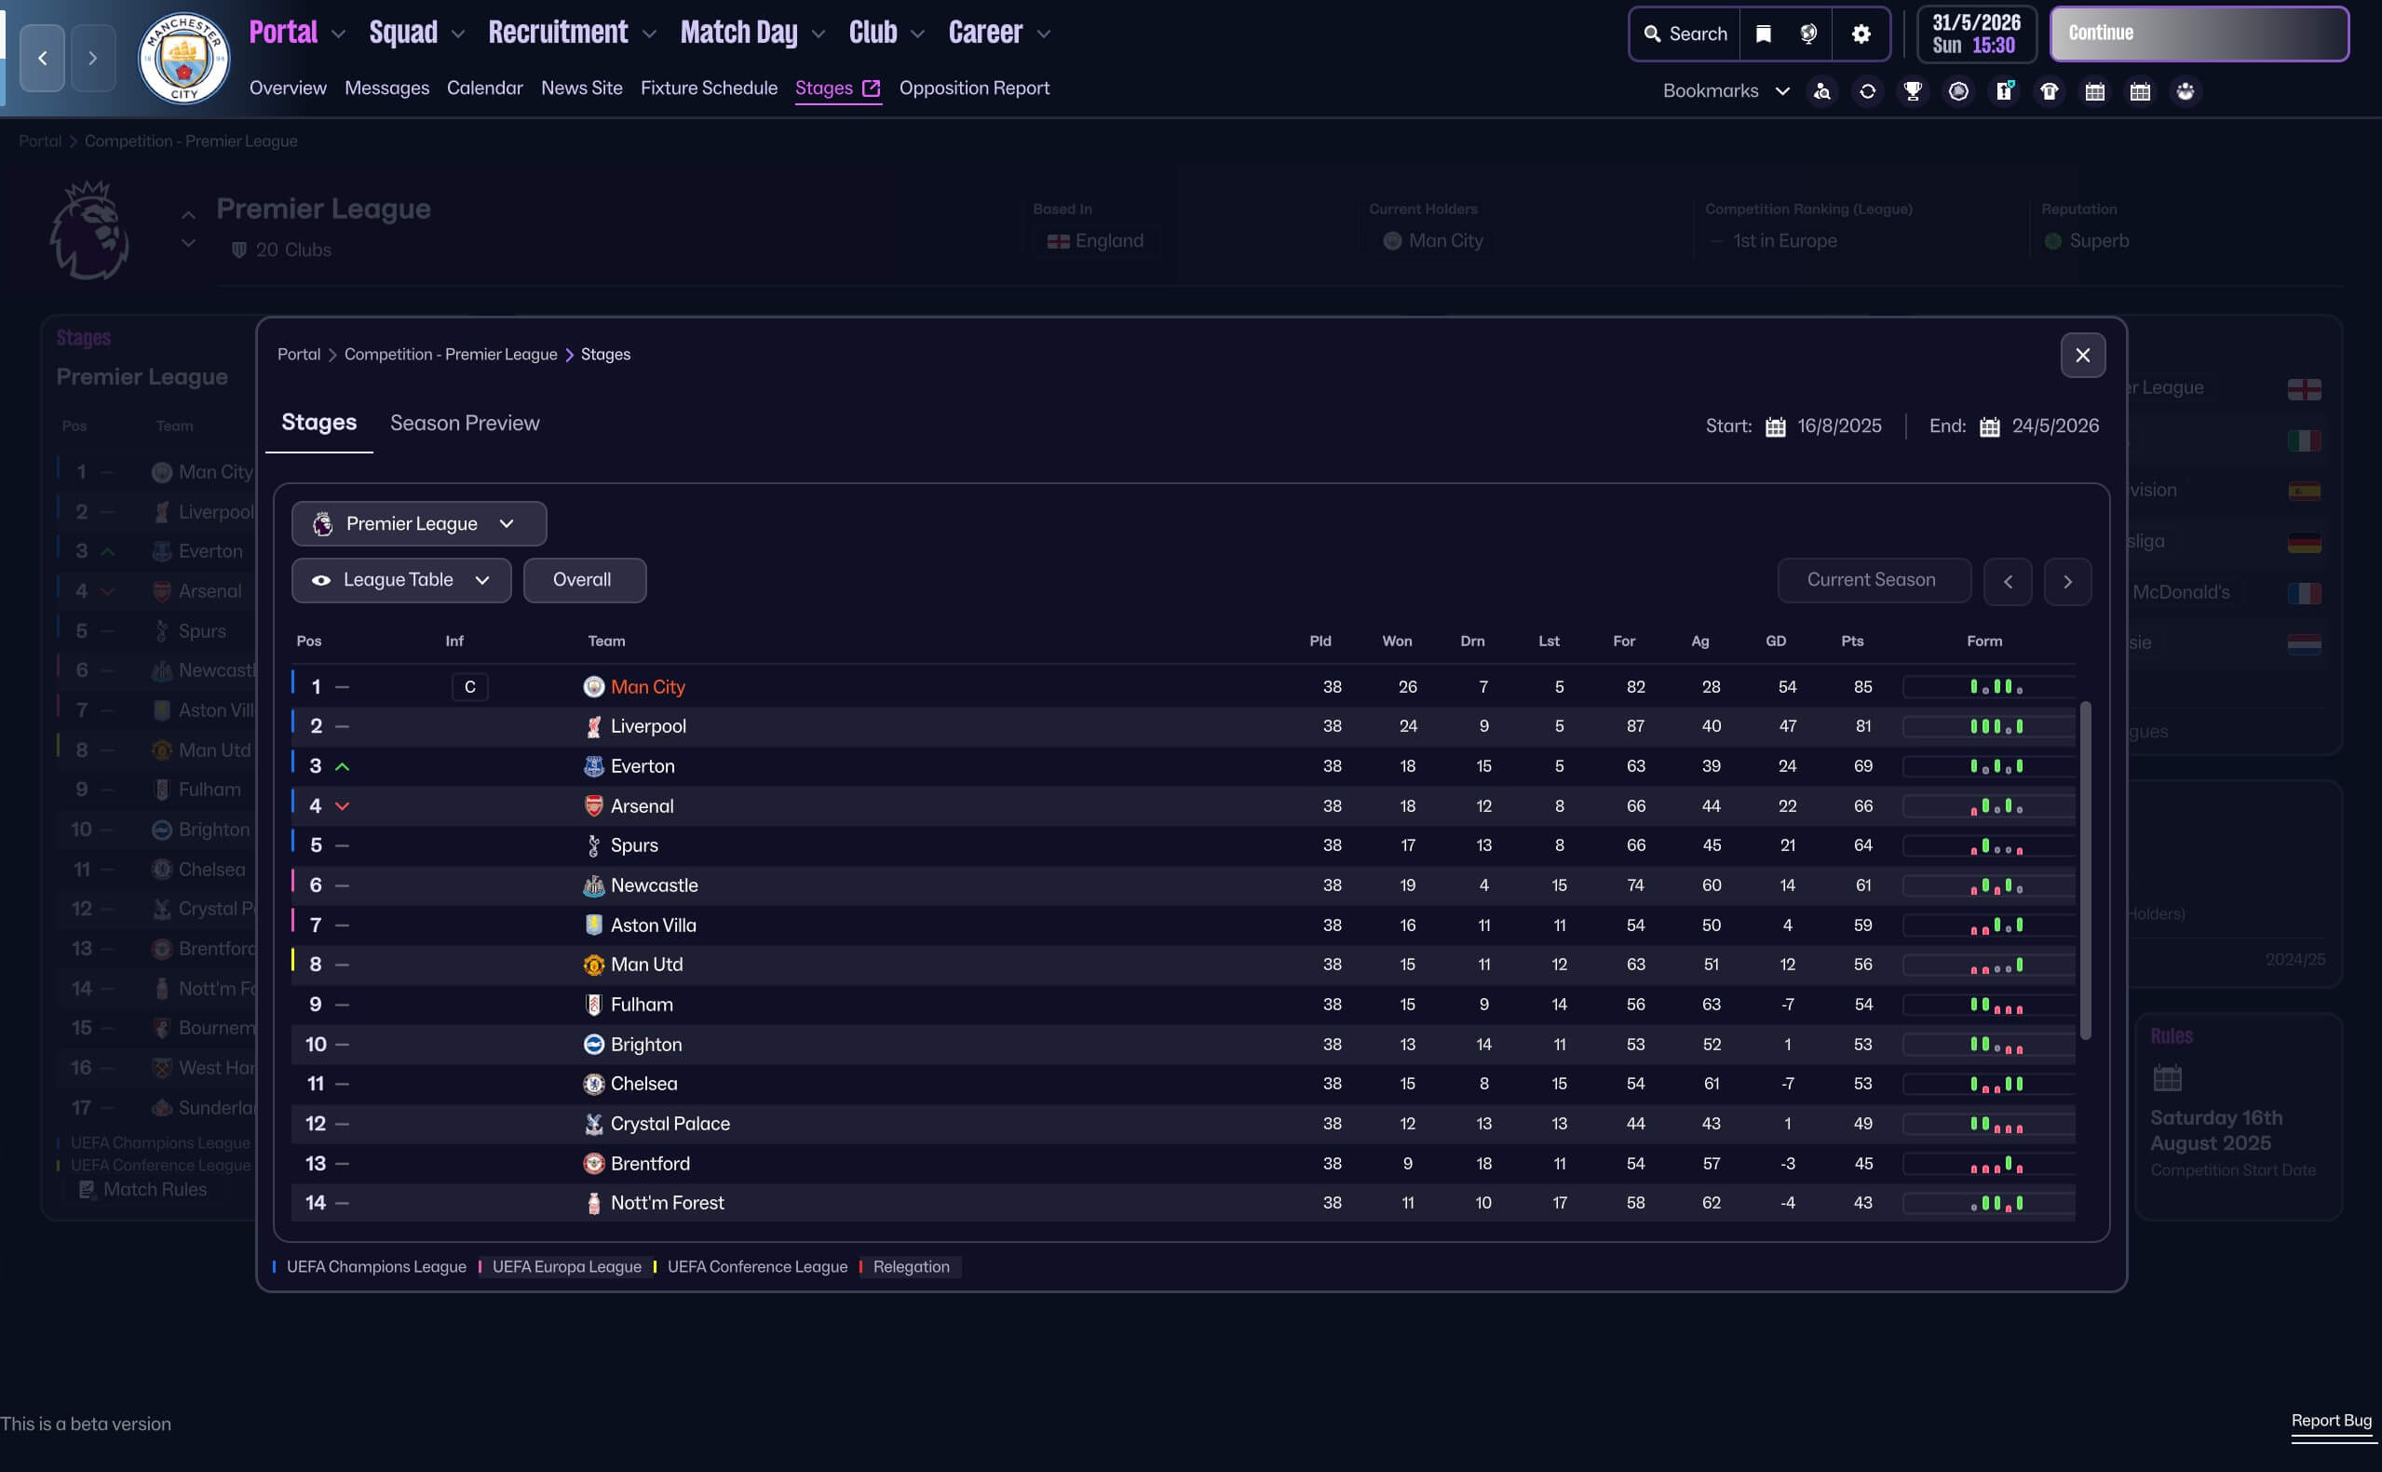Image resolution: width=2382 pixels, height=1472 pixels.
Task: Toggle the Overall table filter button
Action: (584, 580)
